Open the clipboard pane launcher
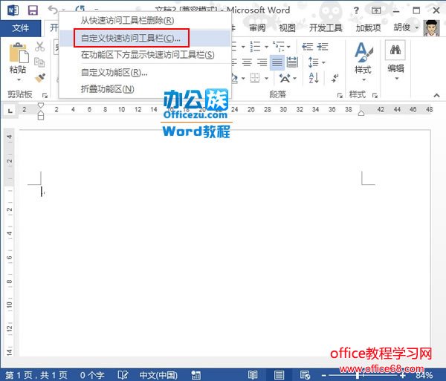 [x=45, y=96]
